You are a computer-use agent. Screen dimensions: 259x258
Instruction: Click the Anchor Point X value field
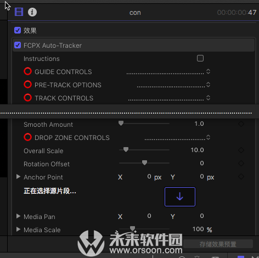point(144,177)
